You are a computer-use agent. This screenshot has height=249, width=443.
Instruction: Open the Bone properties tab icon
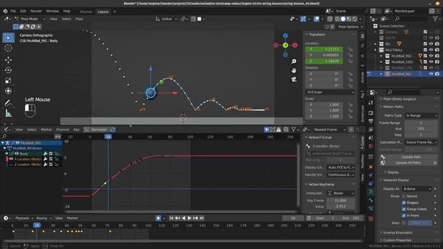tap(371, 200)
